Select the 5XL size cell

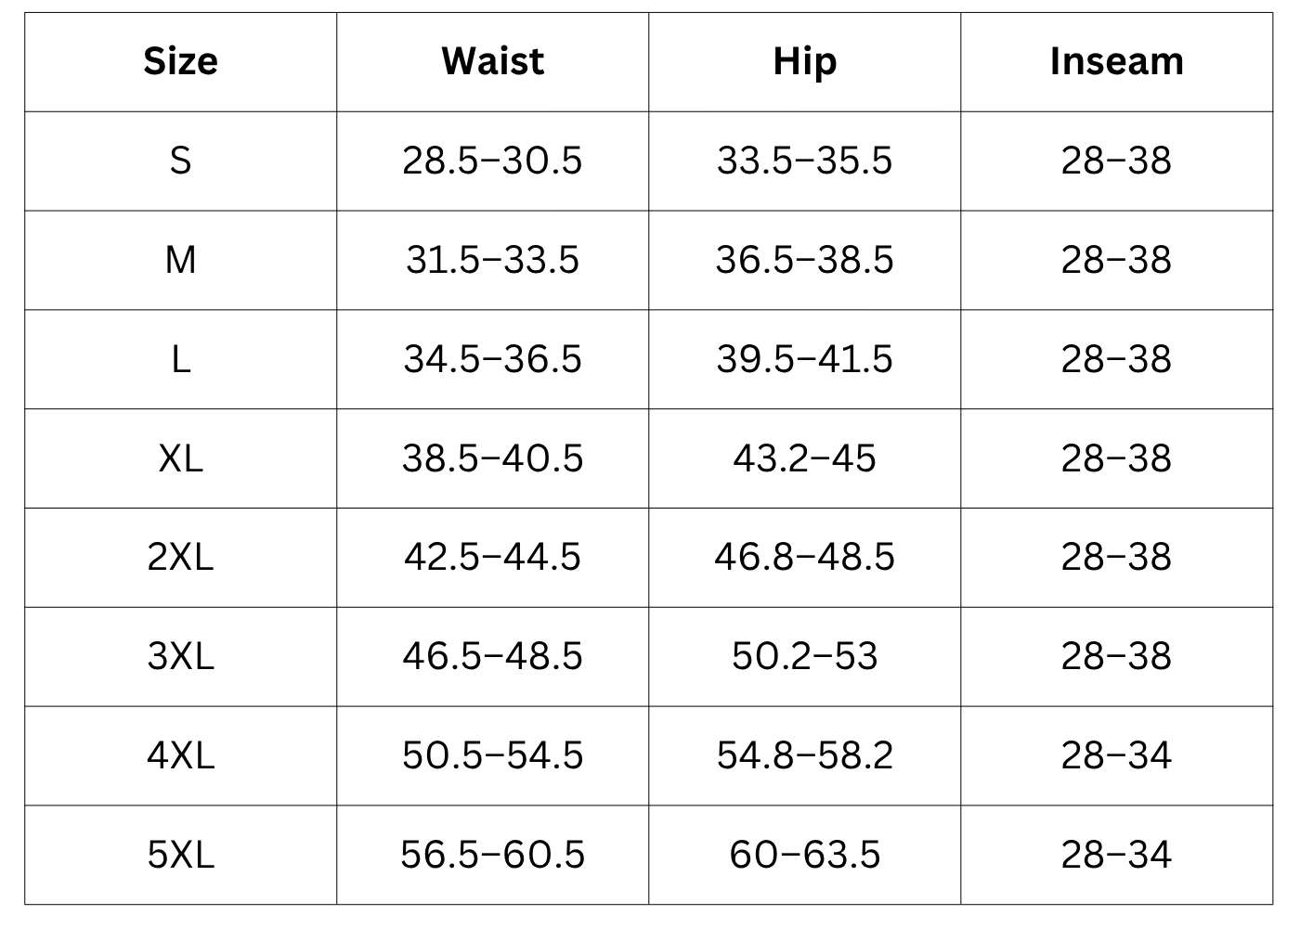tap(180, 855)
